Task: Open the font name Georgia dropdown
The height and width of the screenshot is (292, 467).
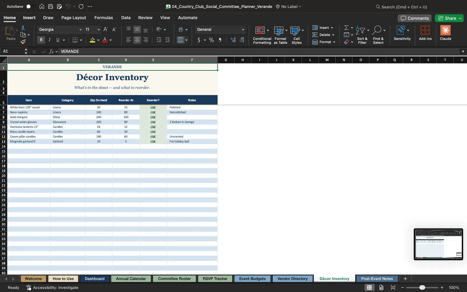Action: click(x=80, y=29)
